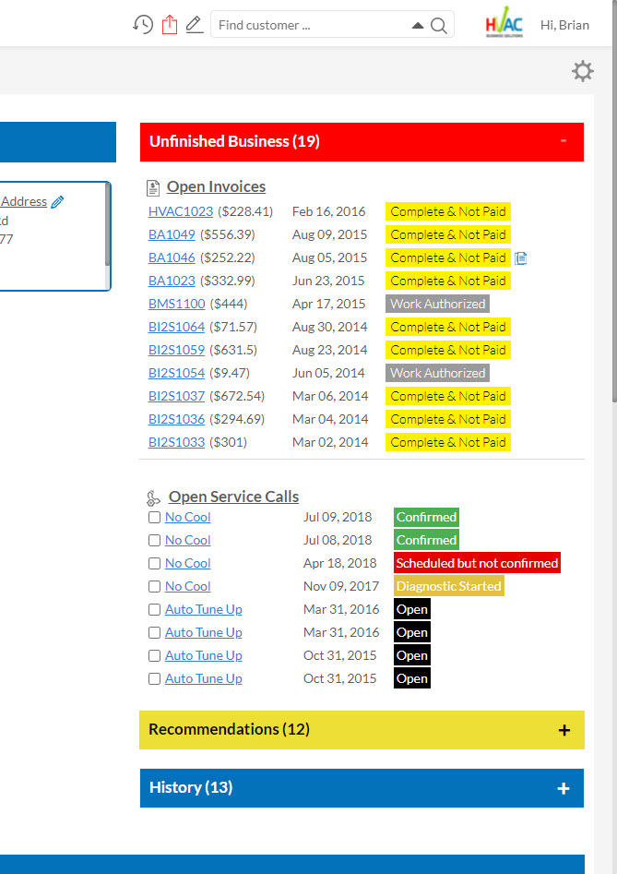617x874 pixels.
Task: Click the HVAC Business Solutions logo
Action: click(504, 25)
